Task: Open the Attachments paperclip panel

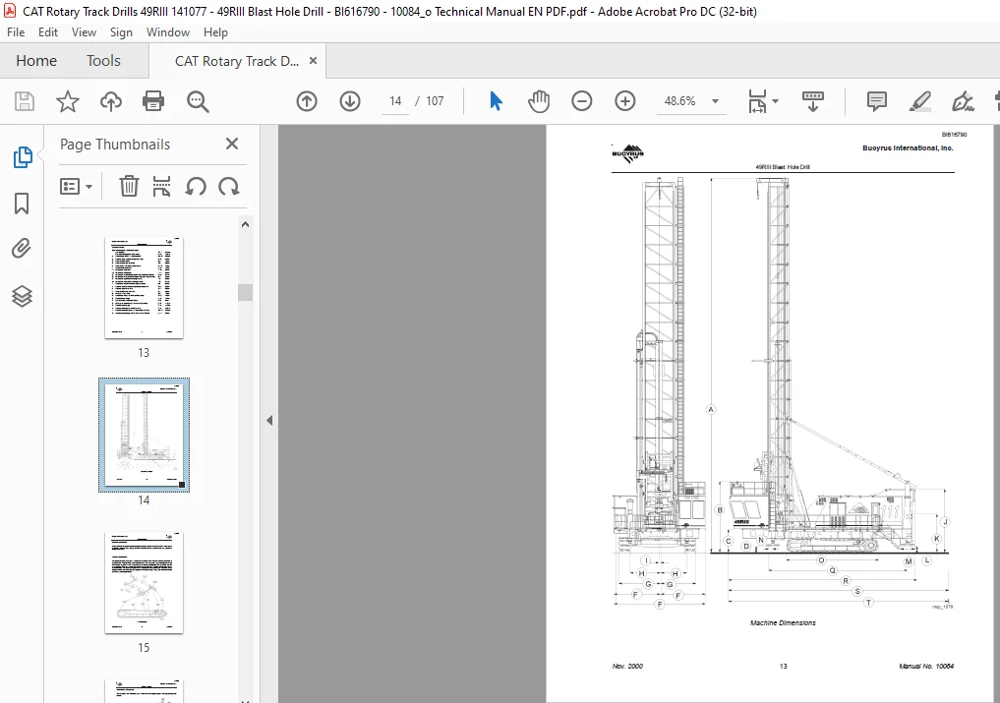Action: 22,248
